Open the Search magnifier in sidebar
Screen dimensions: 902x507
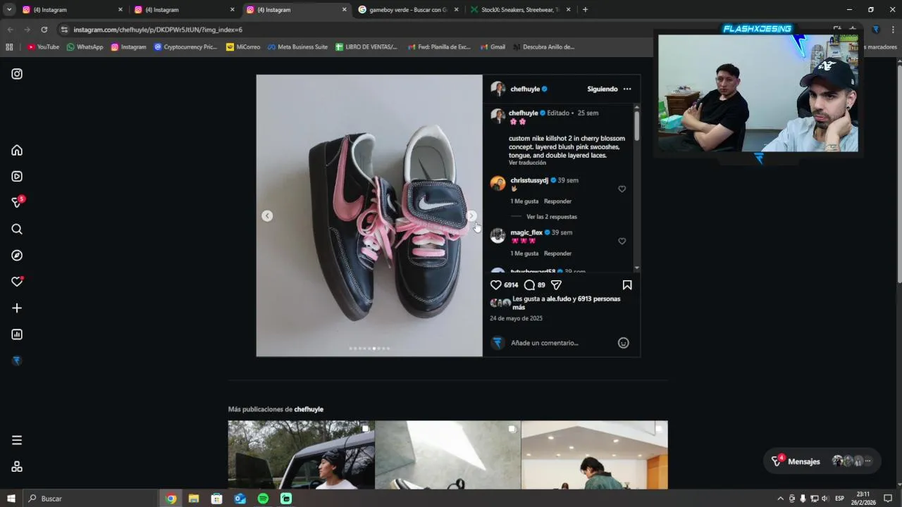tap(17, 229)
